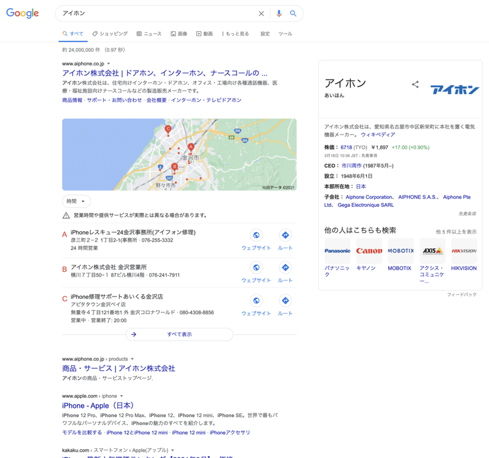Click map pin C on the map
489x458 pixels.
click(x=168, y=130)
